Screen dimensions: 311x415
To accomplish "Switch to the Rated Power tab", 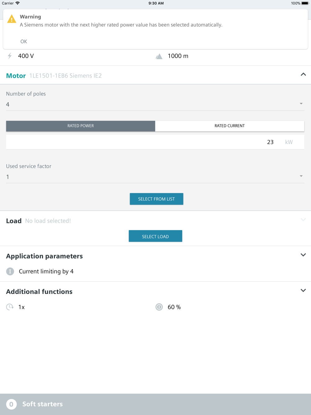I will [x=81, y=126].
